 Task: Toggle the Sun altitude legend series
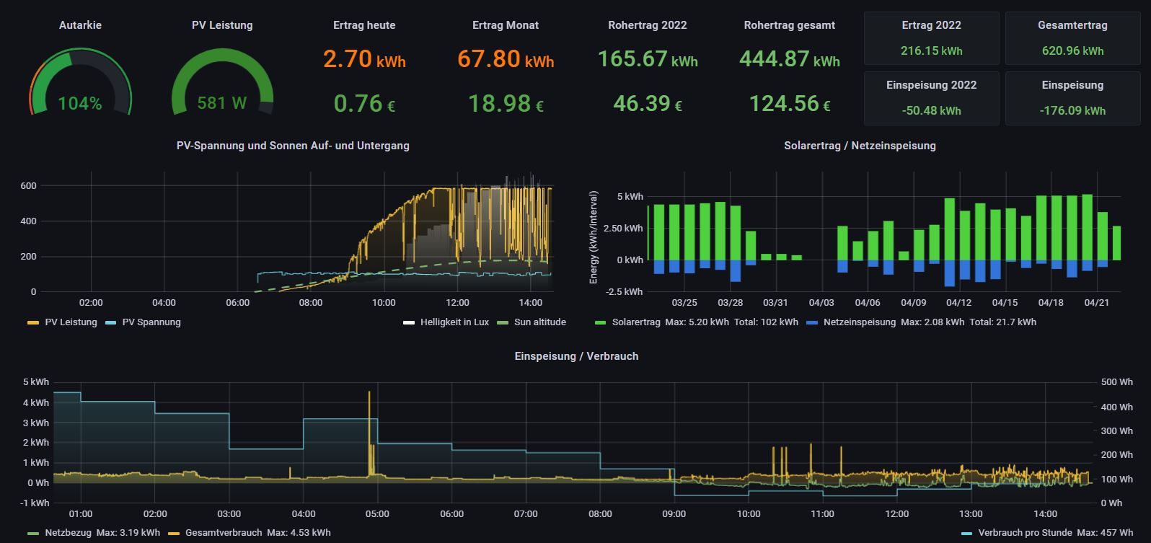540,322
